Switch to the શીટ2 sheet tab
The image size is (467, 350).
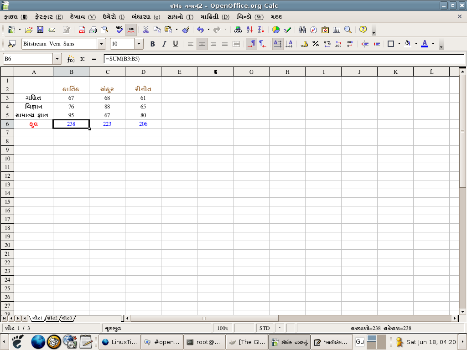52,318
